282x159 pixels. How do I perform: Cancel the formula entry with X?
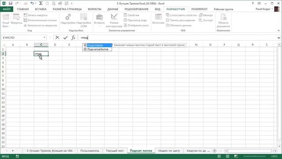(57, 38)
